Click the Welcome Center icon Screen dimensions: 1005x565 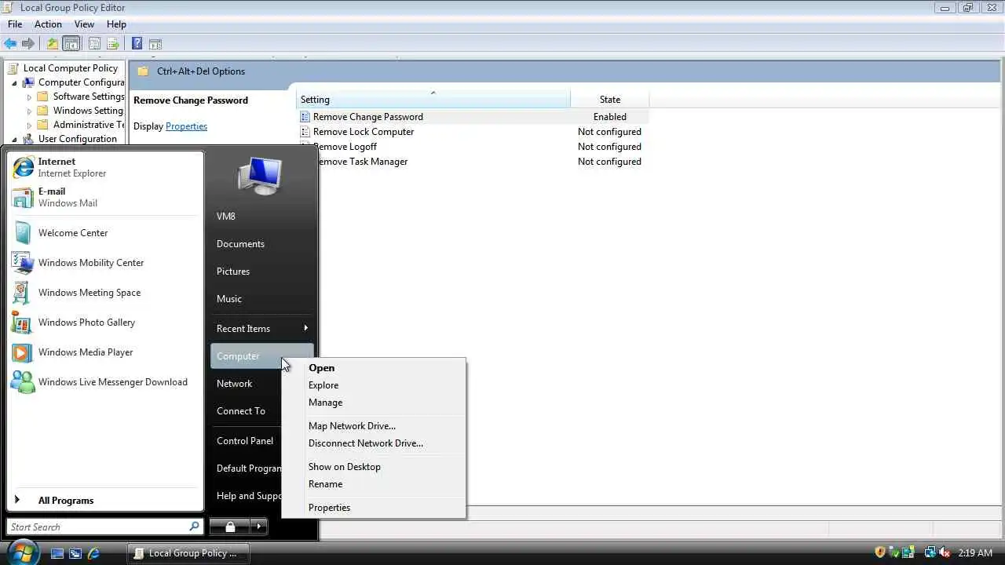23,233
